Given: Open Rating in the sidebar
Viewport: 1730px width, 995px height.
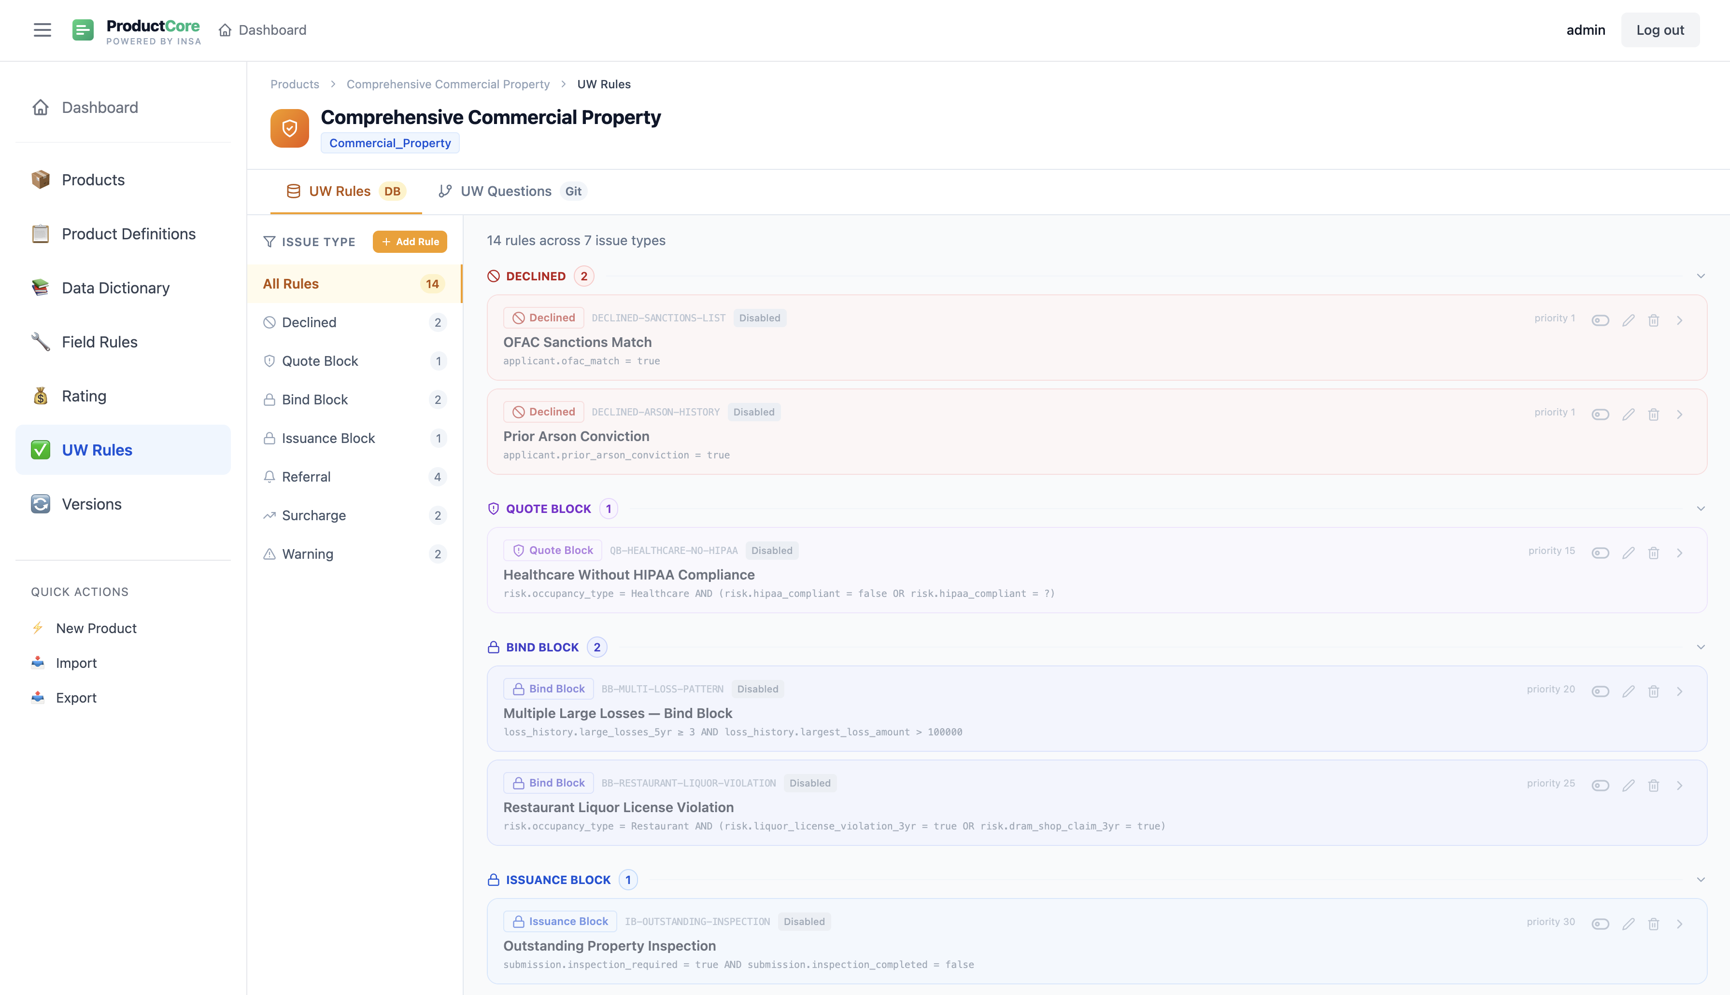Looking at the screenshot, I should click(123, 396).
